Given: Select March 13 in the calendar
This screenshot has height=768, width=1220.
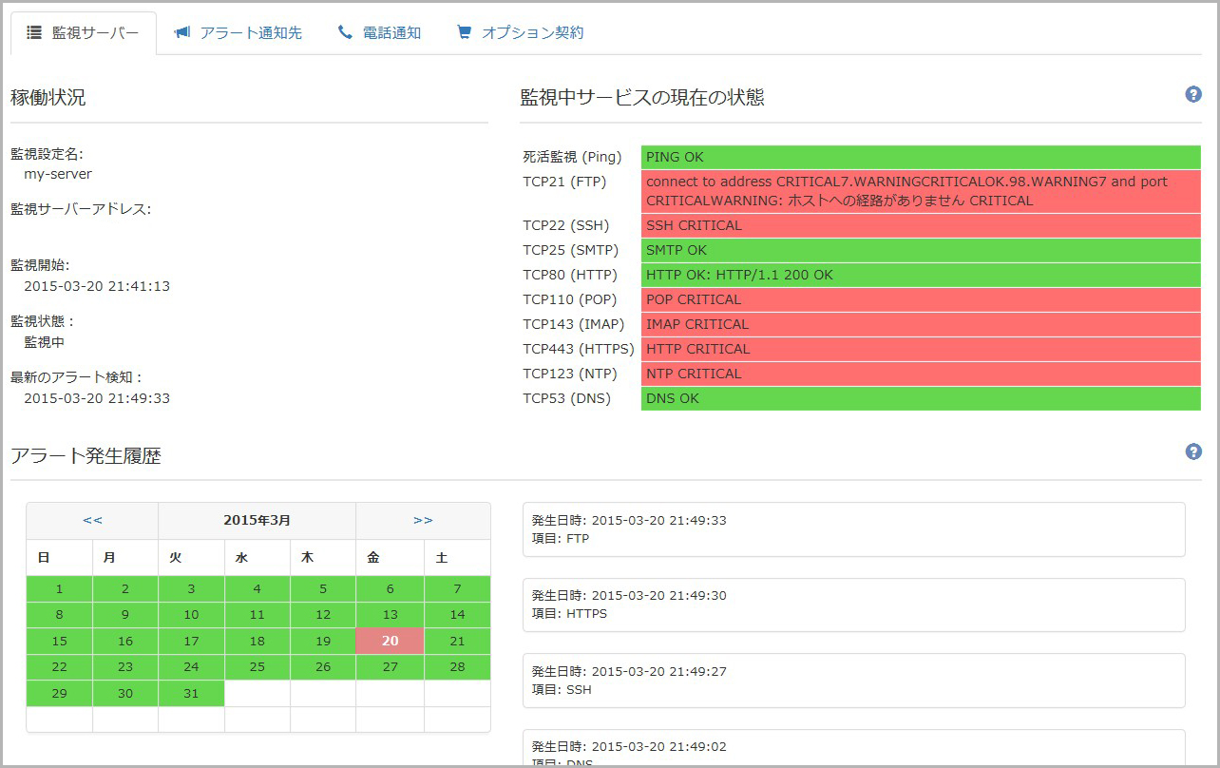Looking at the screenshot, I should pyautogui.click(x=390, y=614).
